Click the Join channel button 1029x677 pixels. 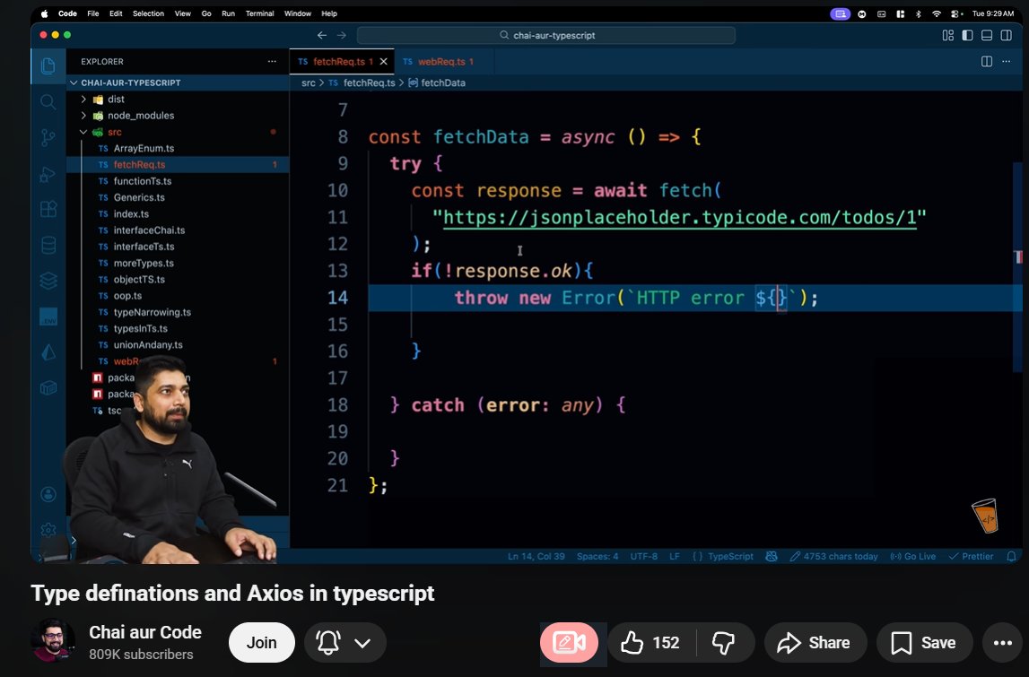[261, 643]
